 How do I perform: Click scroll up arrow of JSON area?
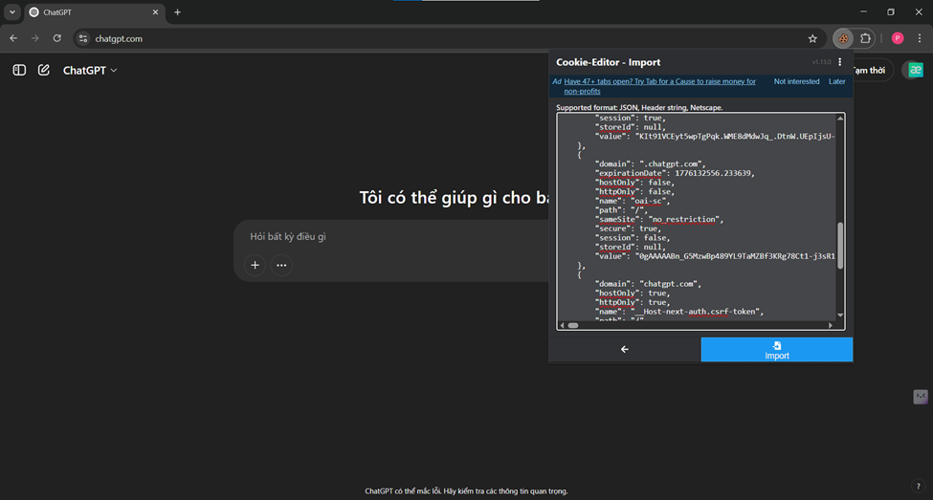[x=840, y=119]
